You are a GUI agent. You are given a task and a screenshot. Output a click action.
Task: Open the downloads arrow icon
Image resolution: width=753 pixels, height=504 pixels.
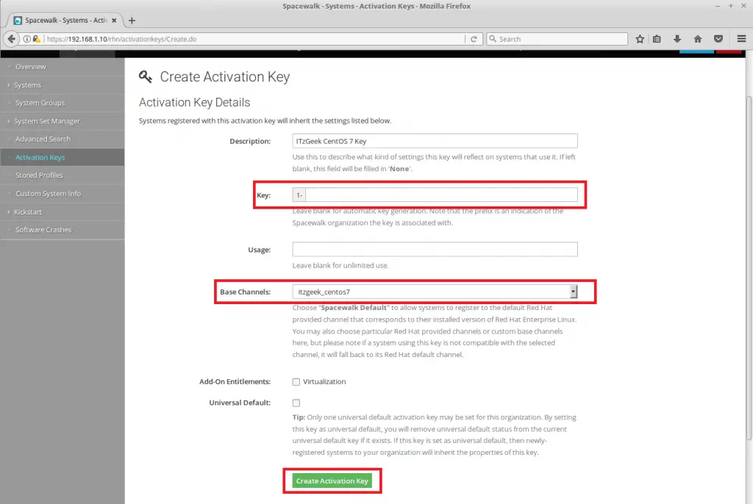point(677,39)
